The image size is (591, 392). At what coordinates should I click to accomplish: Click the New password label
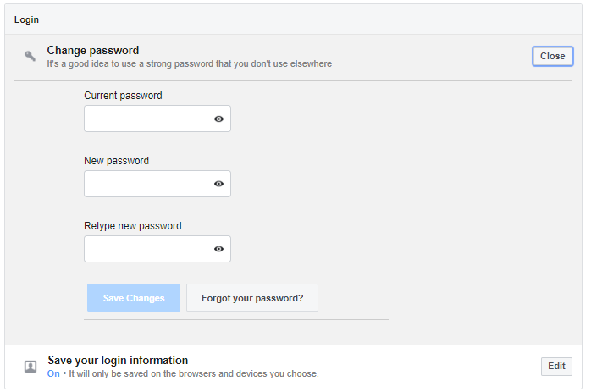116,161
